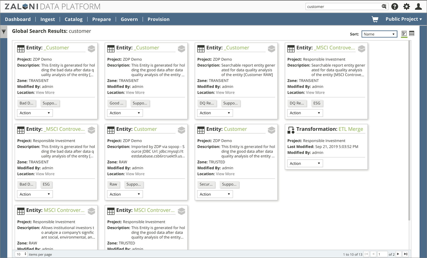The height and width of the screenshot is (258, 427).
Task: Click the ETL Merge transformation link
Action: [x=351, y=129]
